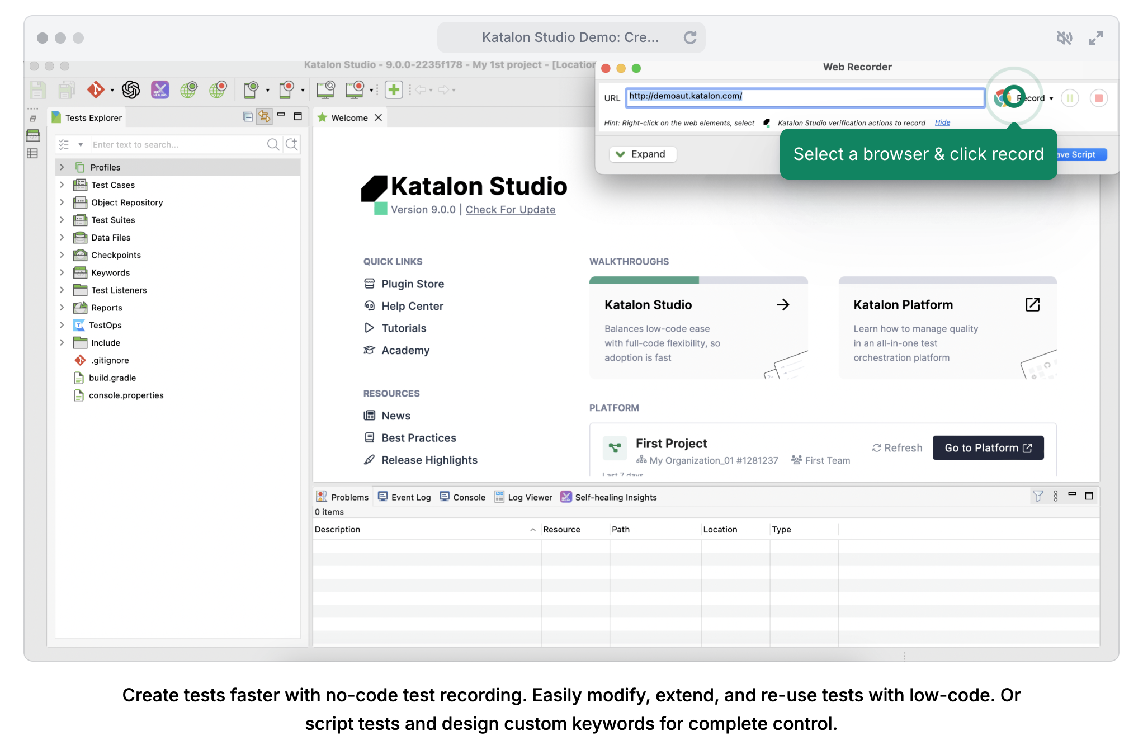Screen dimensions: 1143x745
Task: Click the Go to Platform button
Action: click(988, 448)
